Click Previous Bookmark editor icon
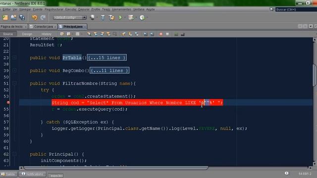The width and height of the screenshot is (317, 178). (123, 34)
